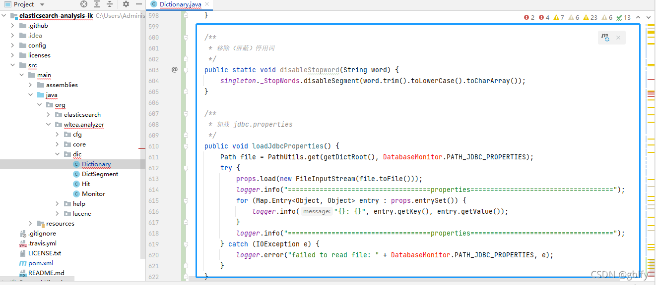
Task: Select DictSegment in the project tree
Action: (100, 174)
